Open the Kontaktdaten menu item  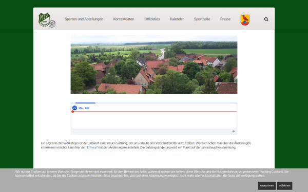pyautogui.click(x=124, y=19)
